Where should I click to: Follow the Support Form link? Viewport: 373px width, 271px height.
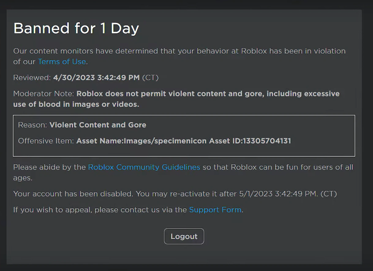pyautogui.click(x=215, y=210)
